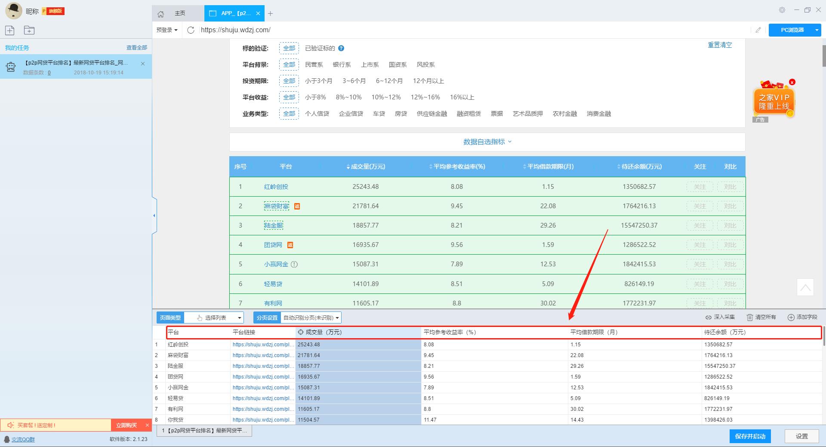
Task: Open 陆金服 platform link in table
Action: 274,225
